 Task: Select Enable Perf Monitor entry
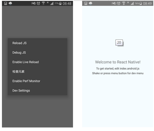37,81
